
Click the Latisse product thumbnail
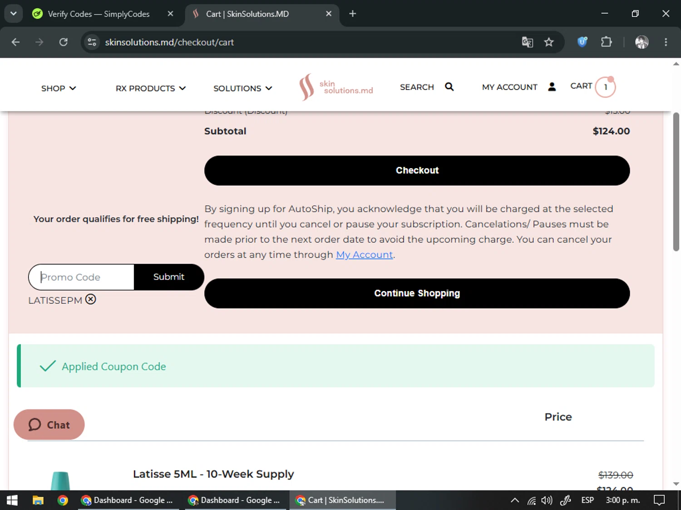click(x=60, y=481)
